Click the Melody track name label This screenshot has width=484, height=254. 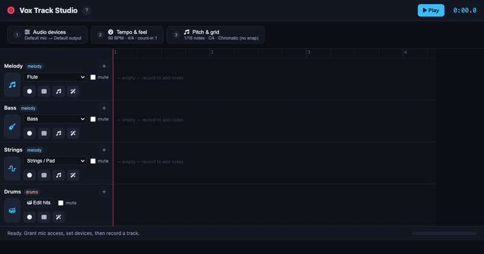pyautogui.click(x=13, y=66)
